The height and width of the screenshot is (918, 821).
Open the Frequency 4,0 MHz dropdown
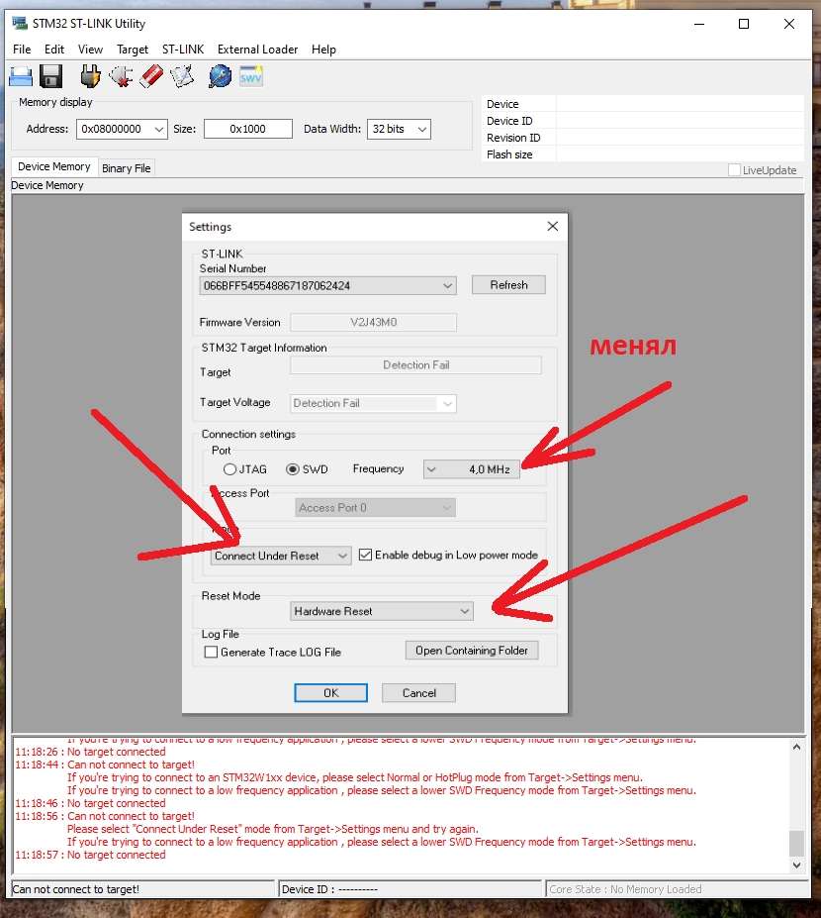click(471, 469)
